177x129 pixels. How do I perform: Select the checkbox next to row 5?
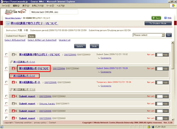[x=6, y=103]
